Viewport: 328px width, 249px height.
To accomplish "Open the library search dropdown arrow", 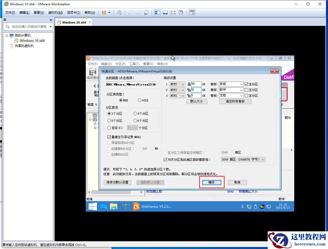I will [x=50, y=27].
